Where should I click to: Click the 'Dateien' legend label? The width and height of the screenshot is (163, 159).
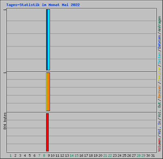tap(159, 42)
